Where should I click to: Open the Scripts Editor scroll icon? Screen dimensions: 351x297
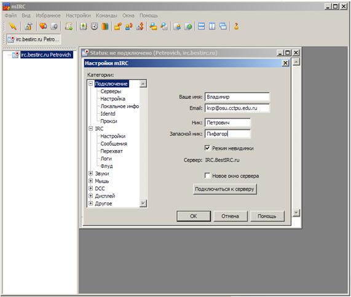click(x=68, y=26)
